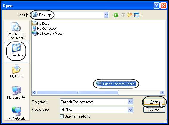Select My Computer in the file list
This screenshot has width=169, height=125.
(x=44, y=29)
